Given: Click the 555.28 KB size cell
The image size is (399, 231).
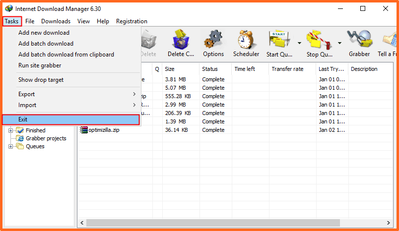Looking at the screenshot, I should 178,96.
